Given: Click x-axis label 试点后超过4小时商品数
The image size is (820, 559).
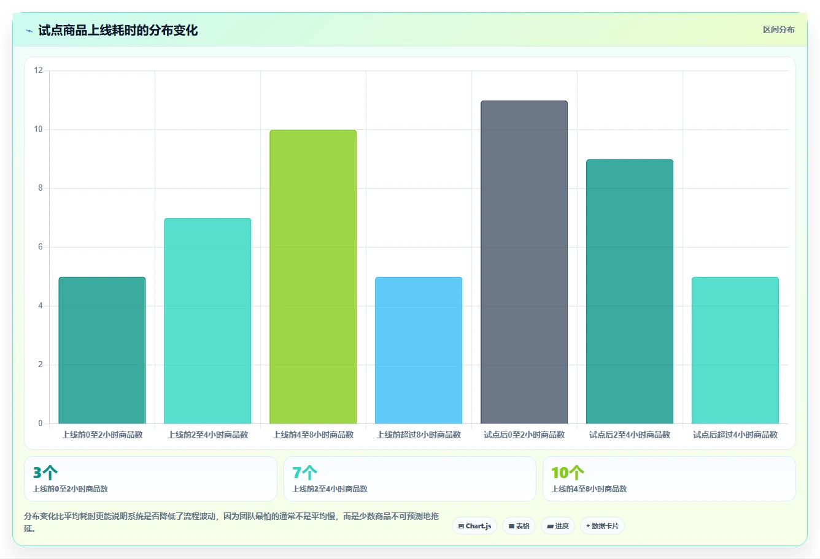Looking at the screenshot, I should coord(735,435).
